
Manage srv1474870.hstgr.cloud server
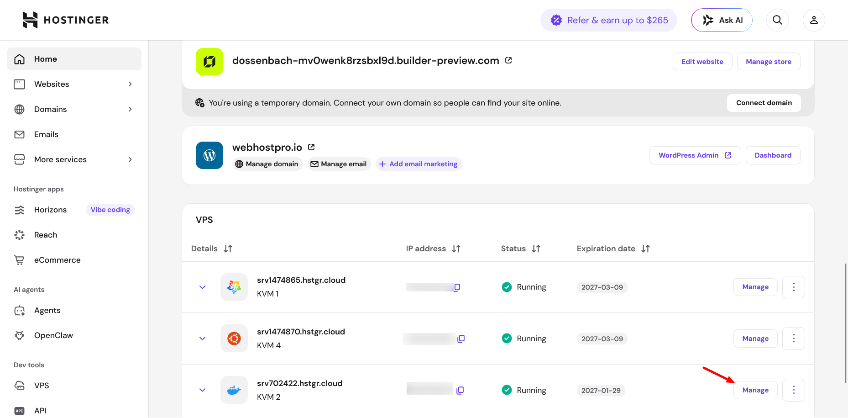point(755,339)
